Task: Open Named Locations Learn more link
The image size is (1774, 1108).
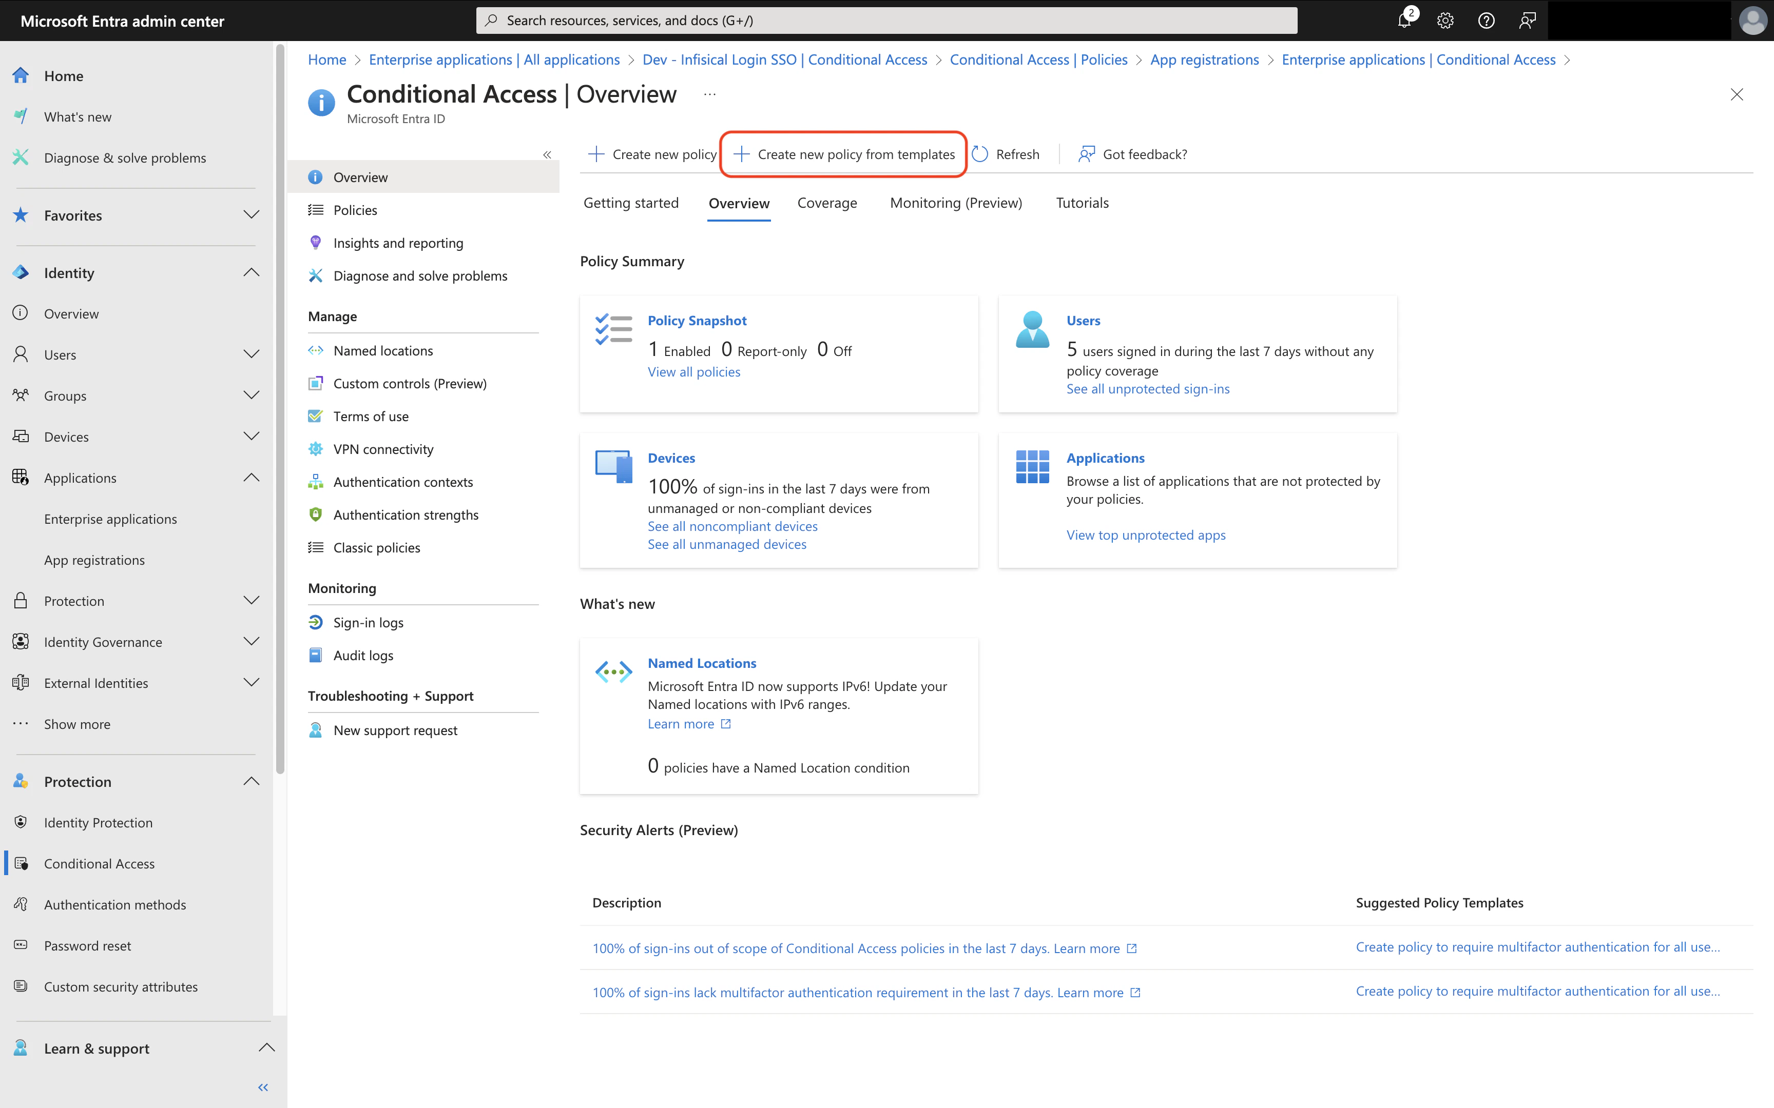Action: click(689, 724)
